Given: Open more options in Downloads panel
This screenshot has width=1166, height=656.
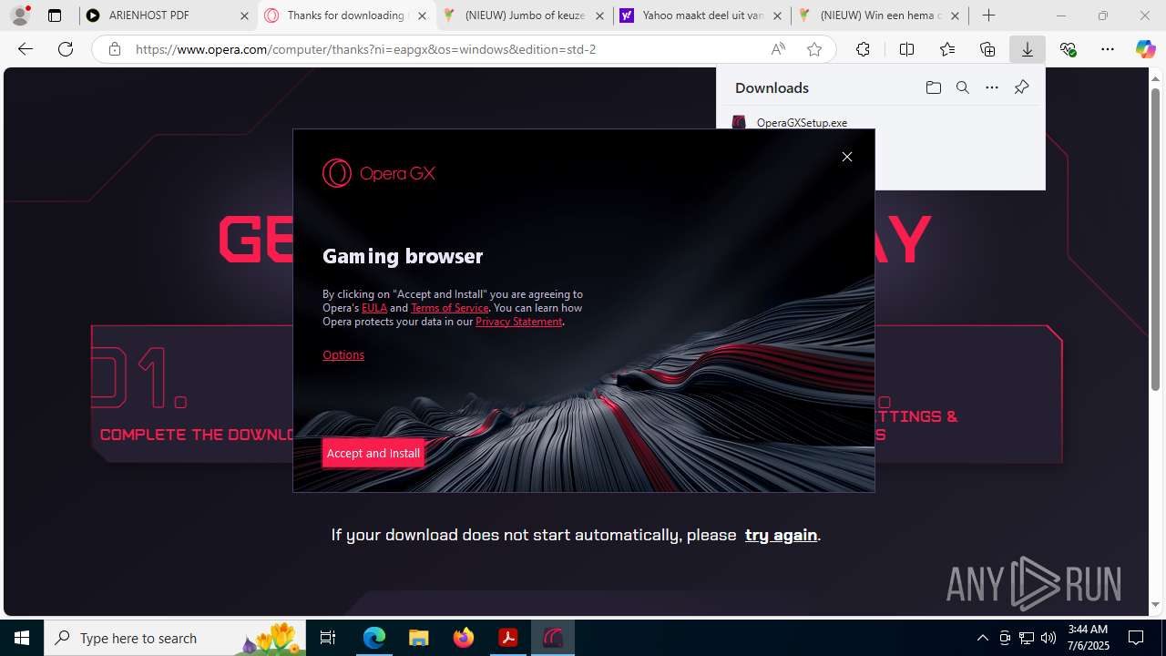Looking at the screenshot, I should pyautogui.click(x=992, y=87).
